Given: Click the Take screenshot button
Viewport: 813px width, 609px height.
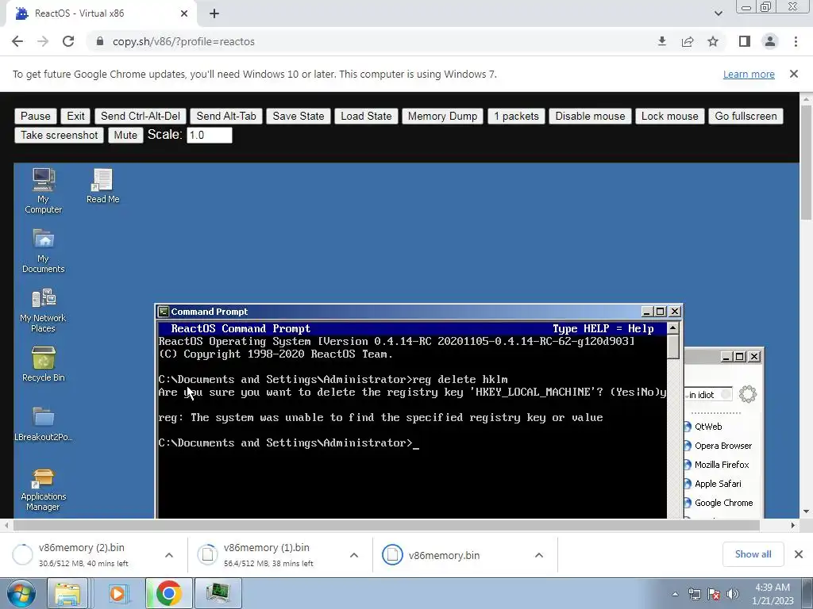Looking at the screenshot, I should [59, 135].
